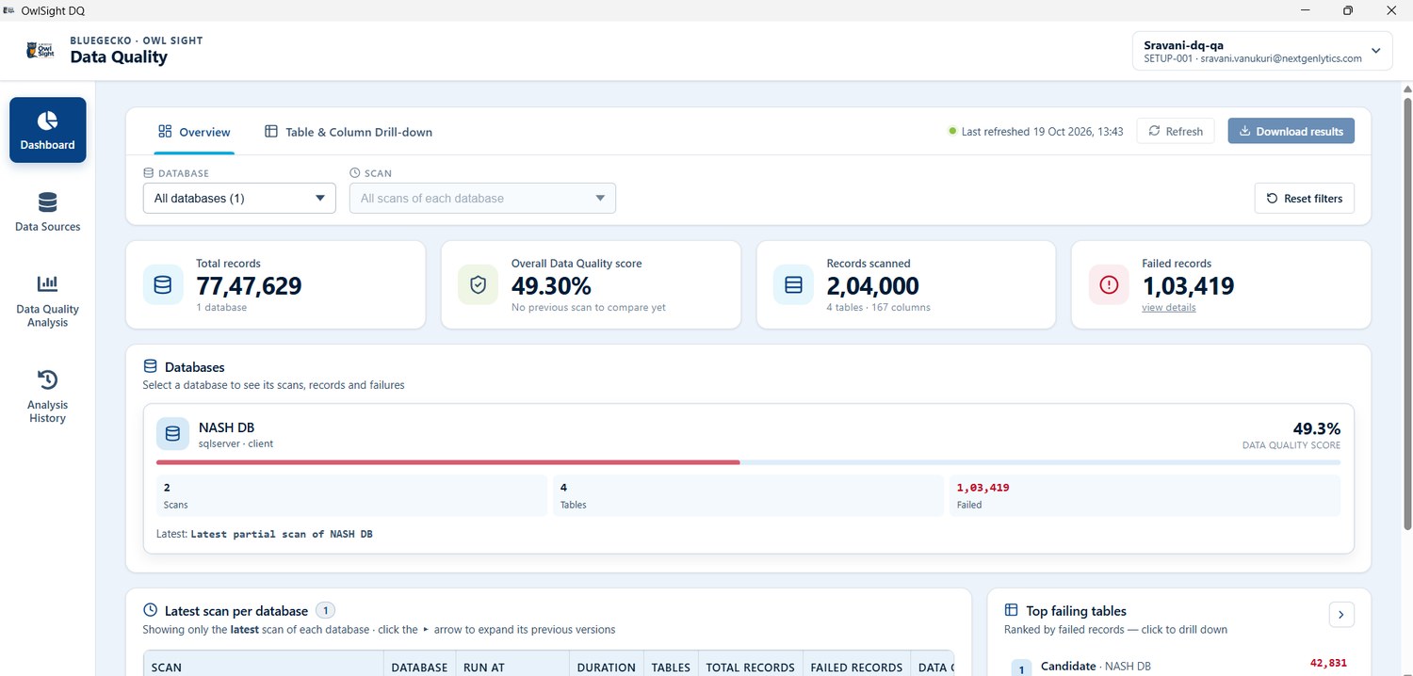Open Data Quality Analysis section
The height and width of the screenshot is (676, 1413).
pos(48,301)
